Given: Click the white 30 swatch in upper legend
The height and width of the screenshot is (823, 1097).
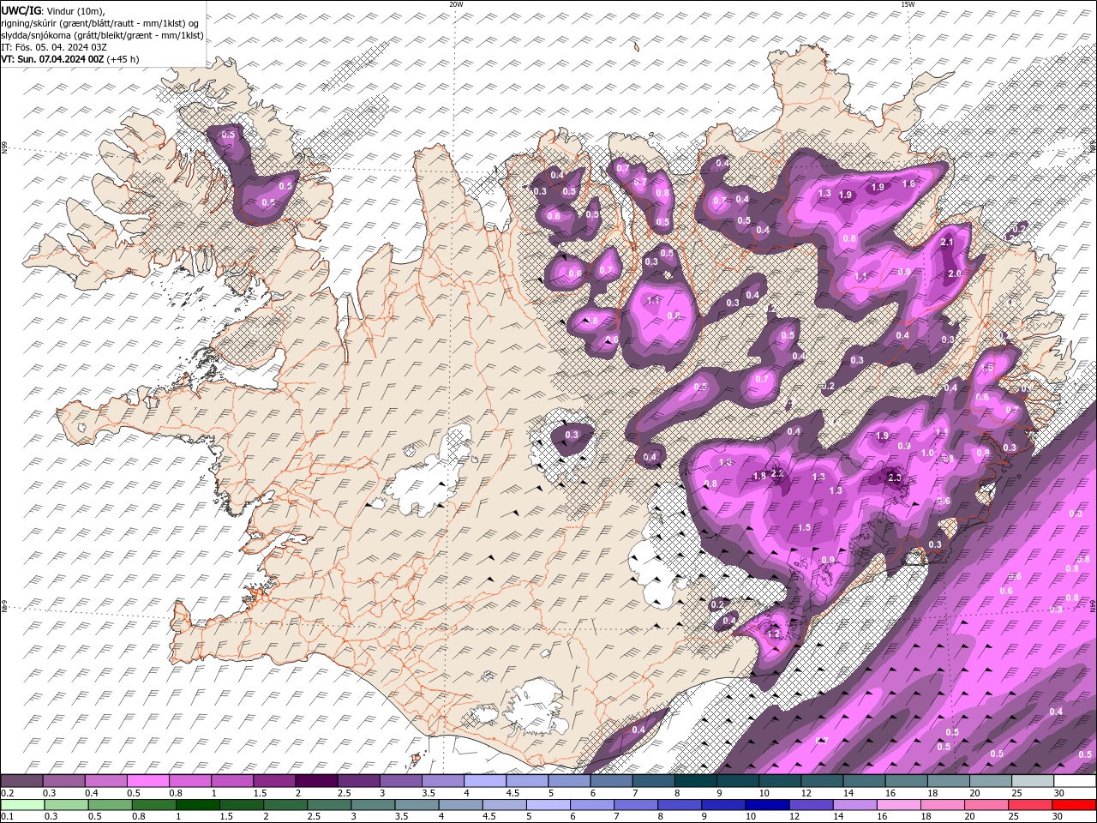Looking at the screenshot, I should (x=1074, y=781).
